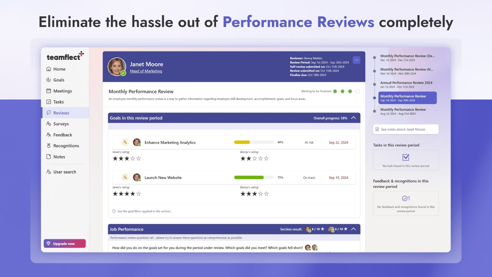Open See notes about Janet Moore
This screenshot has height=277, width=492.
406,129
